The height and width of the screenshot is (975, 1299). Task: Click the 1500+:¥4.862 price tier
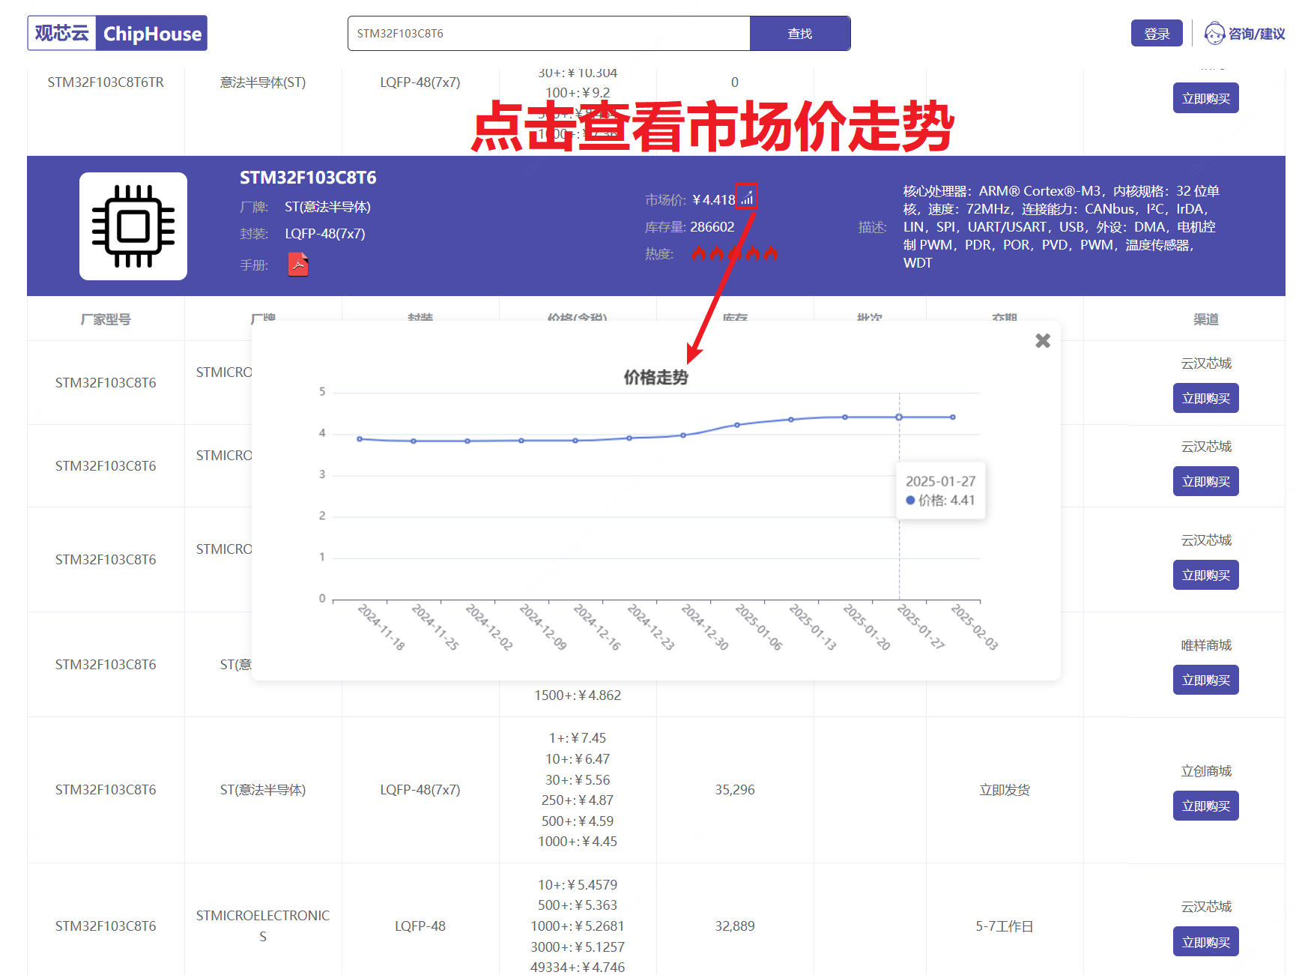tap(578, 695)
